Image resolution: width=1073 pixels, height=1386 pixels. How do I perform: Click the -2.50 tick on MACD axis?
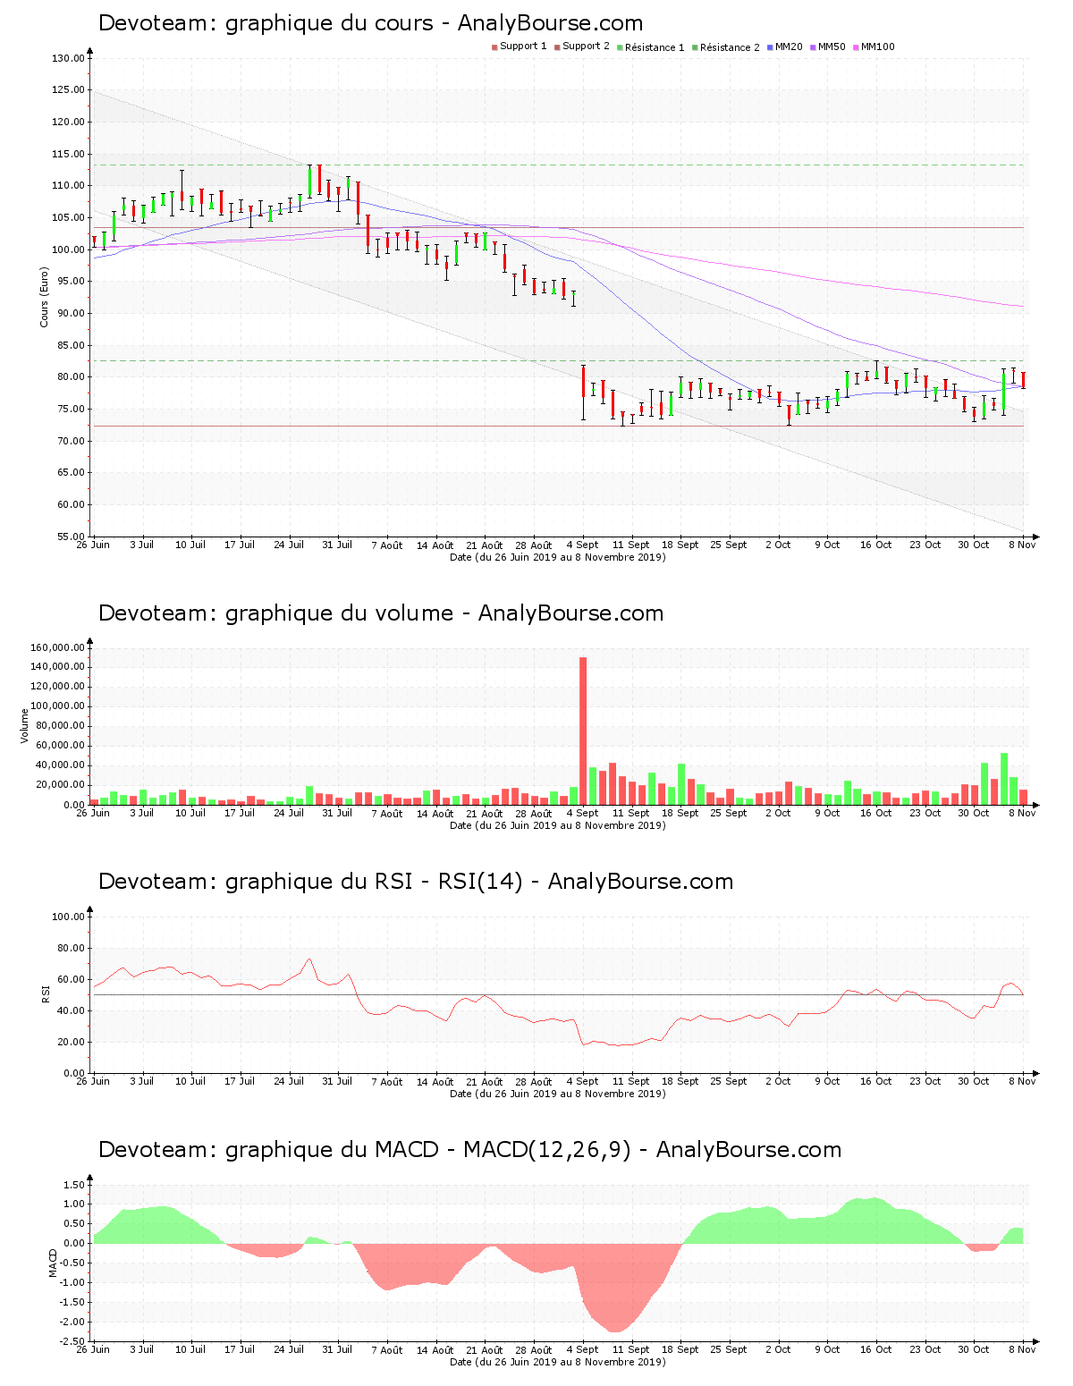click(73, 1341)
